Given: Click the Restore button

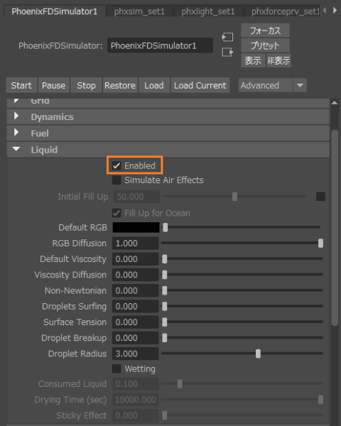Looking at the screenshot, I should point(120,85).
